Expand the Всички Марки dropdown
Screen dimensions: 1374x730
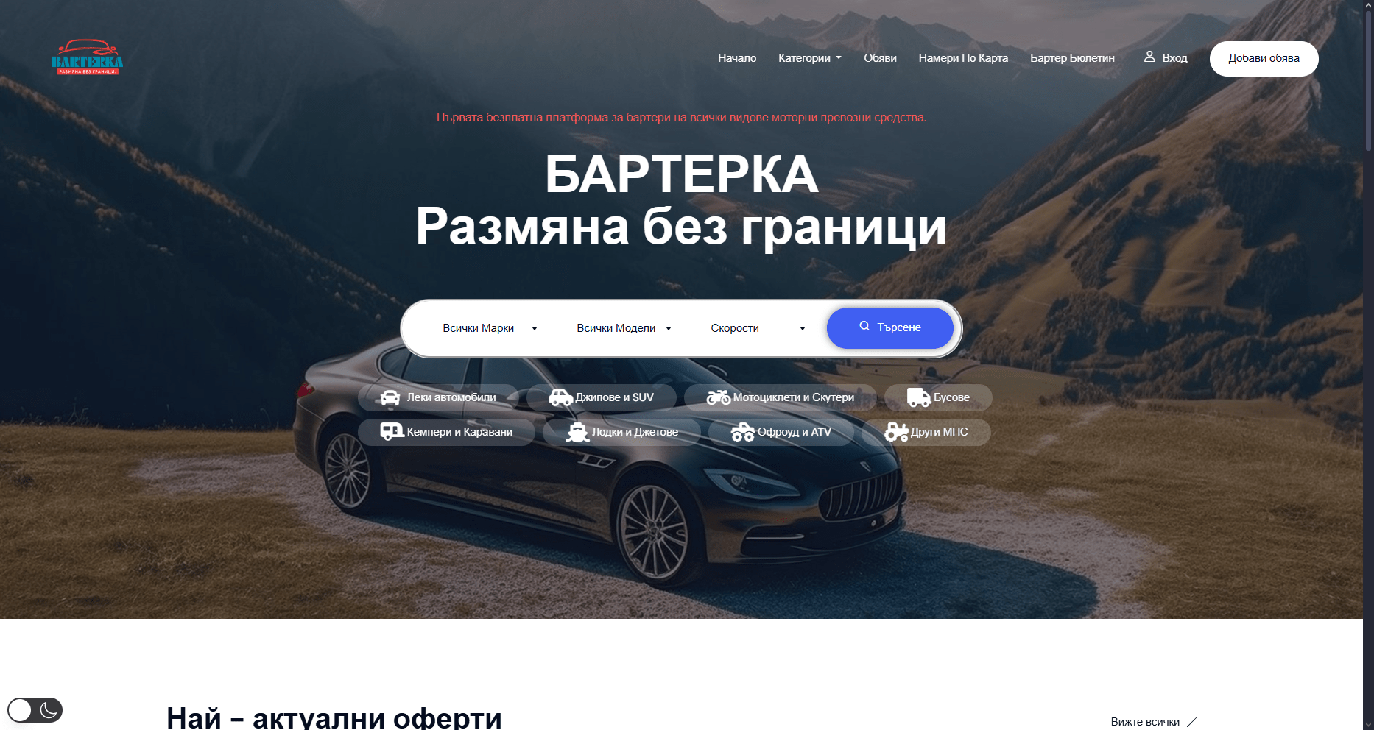point(490,328)
